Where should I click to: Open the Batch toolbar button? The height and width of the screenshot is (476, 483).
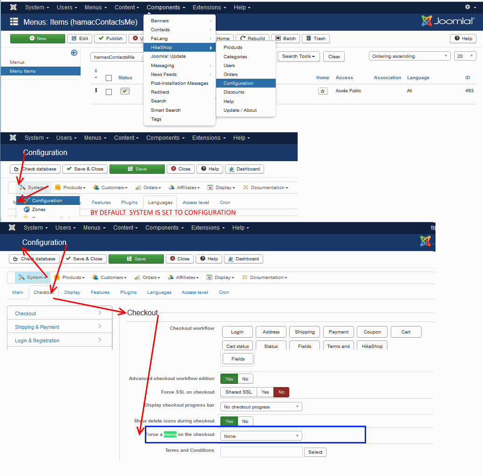(x=286, y=39)
